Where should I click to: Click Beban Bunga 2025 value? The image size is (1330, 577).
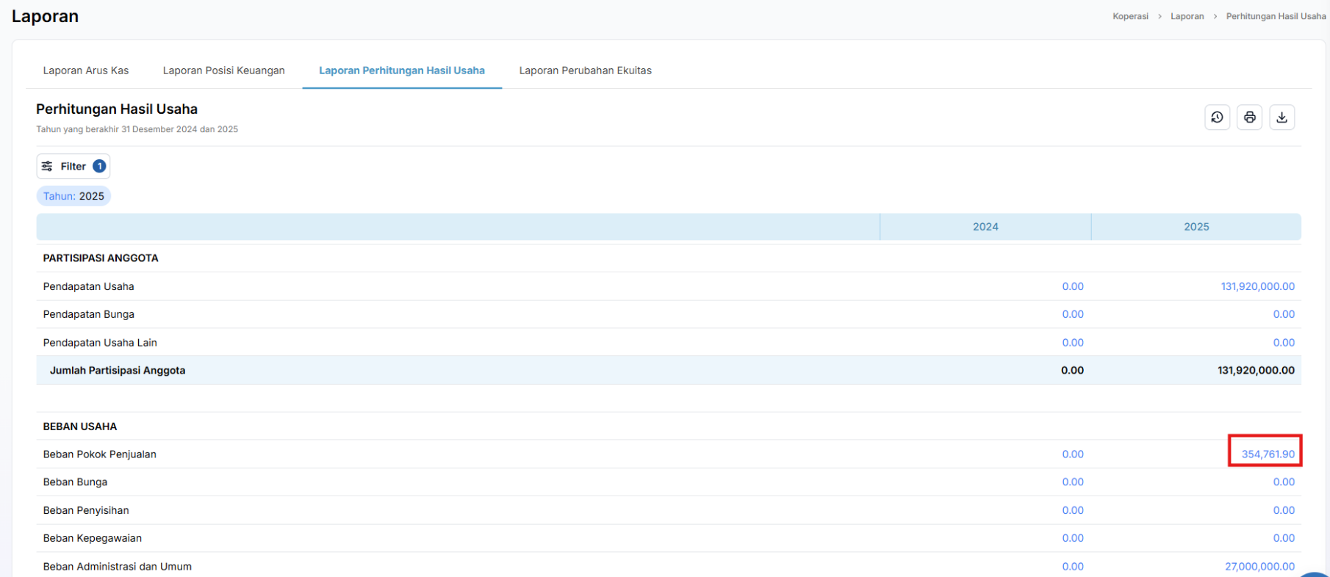[1284, 482]
